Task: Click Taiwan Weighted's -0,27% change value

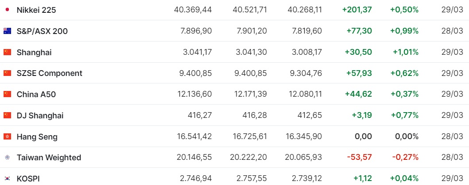Action: click(404, 157)
